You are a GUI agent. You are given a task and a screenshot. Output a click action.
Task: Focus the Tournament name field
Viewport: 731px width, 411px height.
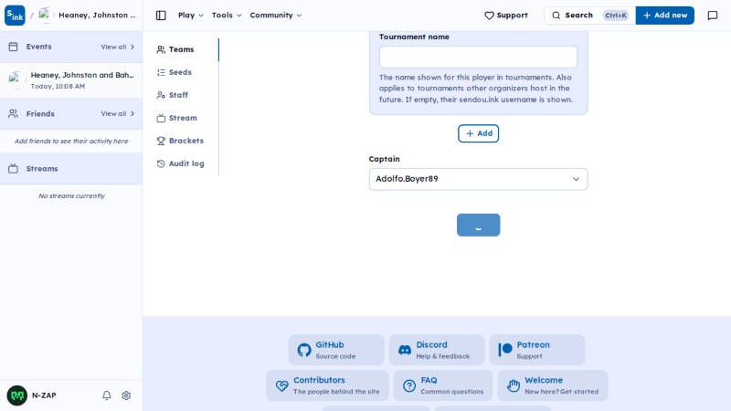[x=478, y=58]
